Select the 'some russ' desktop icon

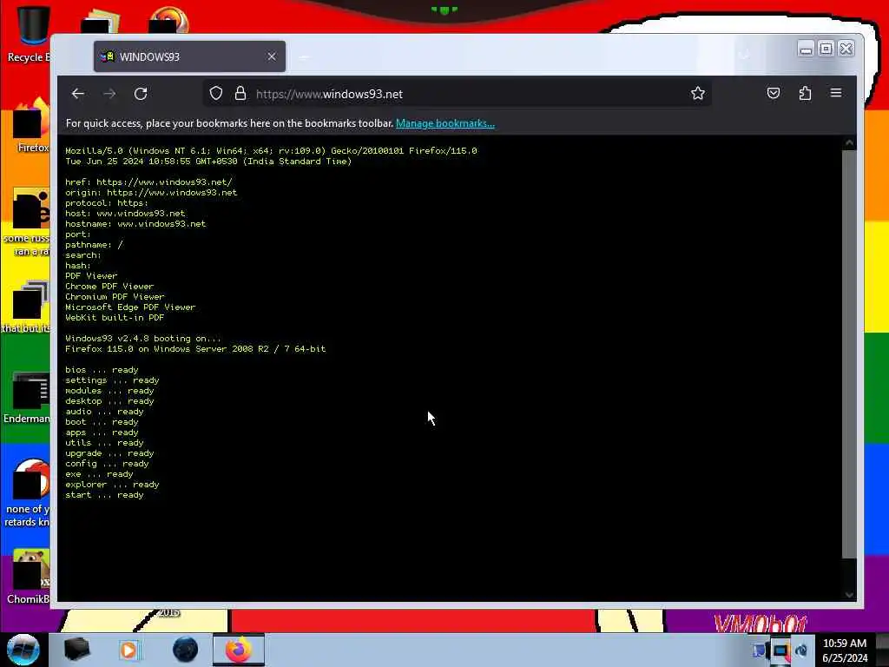coord(27,222)
